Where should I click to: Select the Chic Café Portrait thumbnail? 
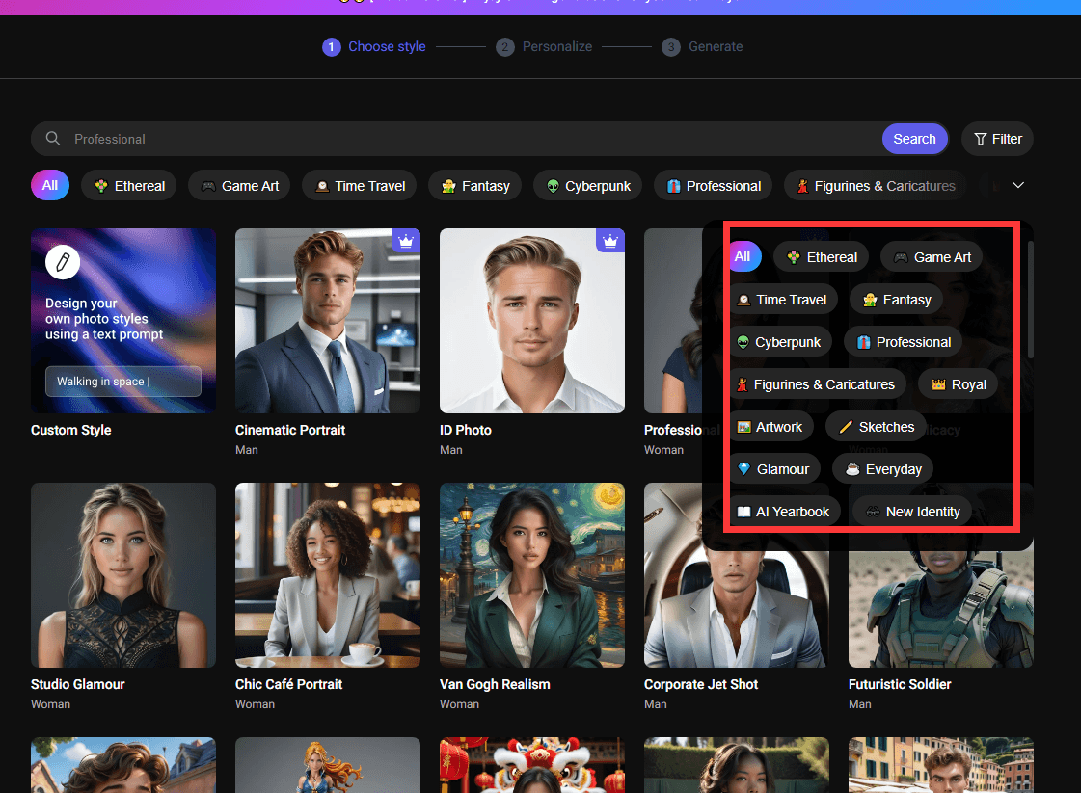tap(327, 575)
